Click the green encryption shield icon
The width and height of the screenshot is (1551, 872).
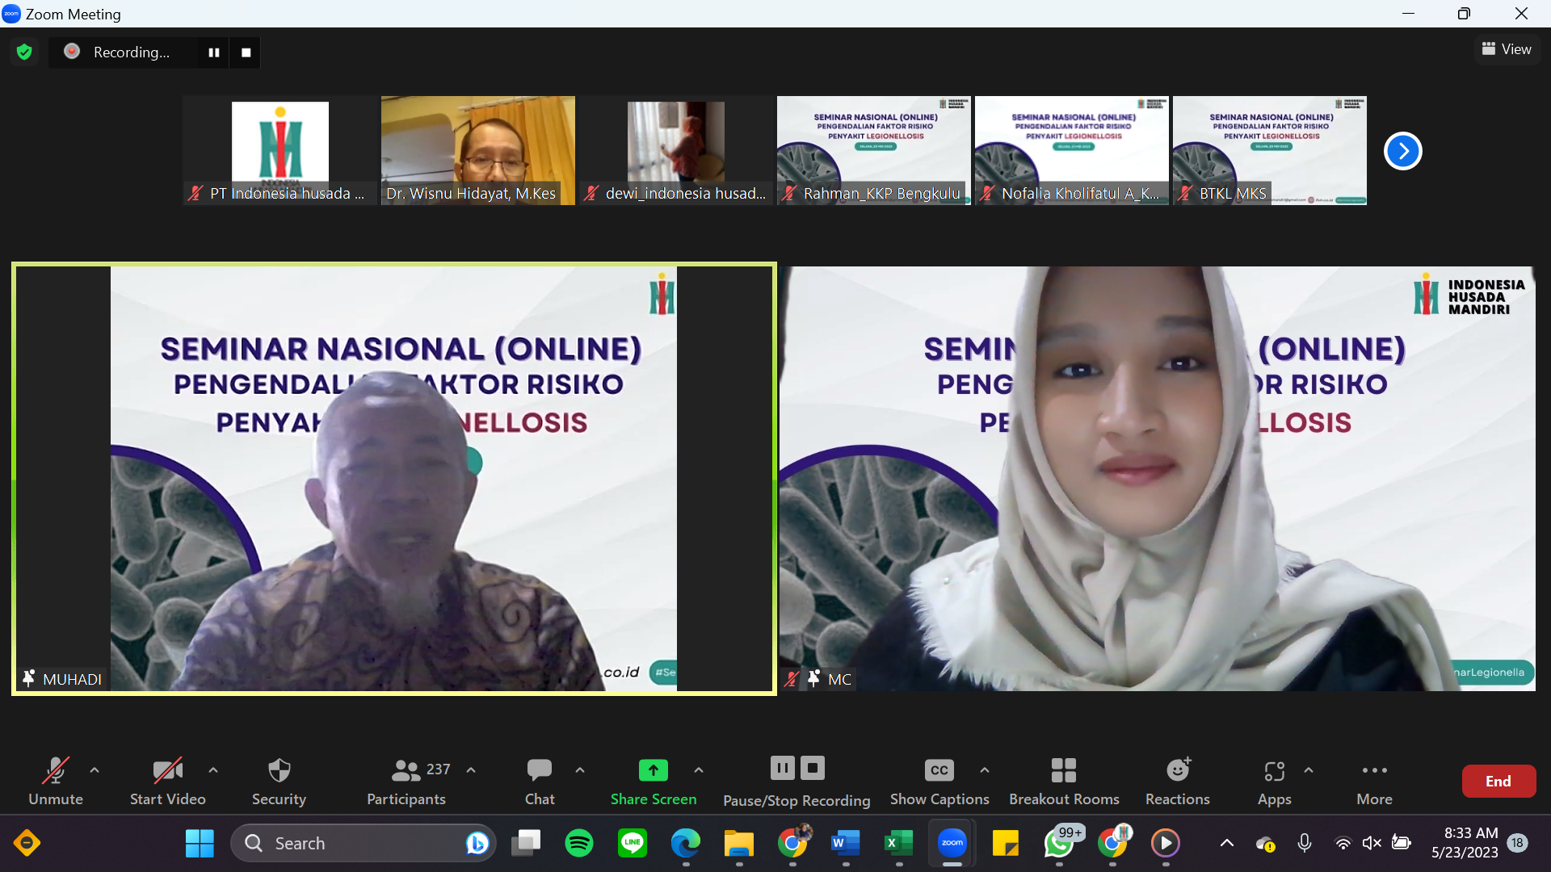pyautogui.click(x=24, y=52)
